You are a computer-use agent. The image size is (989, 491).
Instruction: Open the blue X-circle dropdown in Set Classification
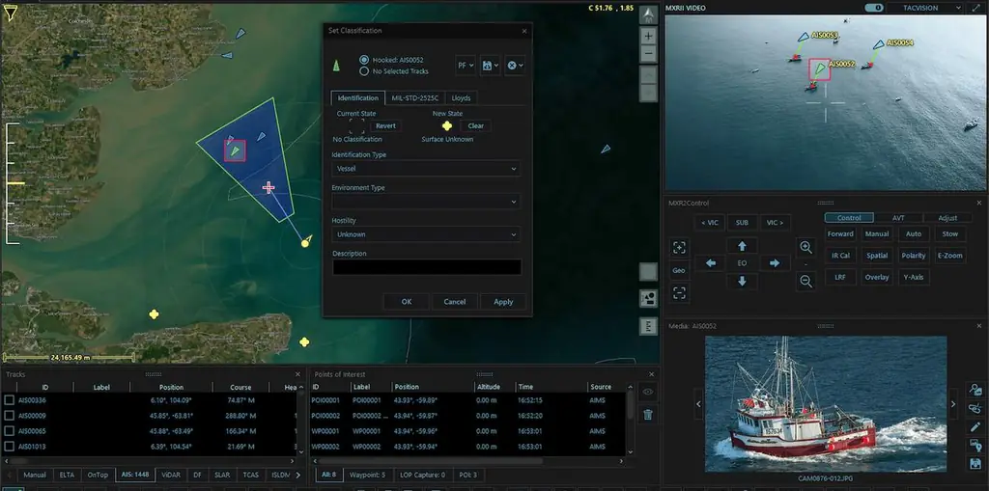pos(515,65)
